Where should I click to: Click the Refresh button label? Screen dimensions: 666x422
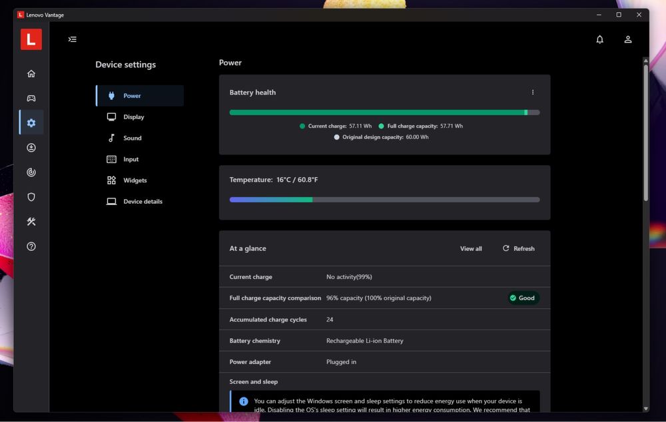(x=523, y=248)
